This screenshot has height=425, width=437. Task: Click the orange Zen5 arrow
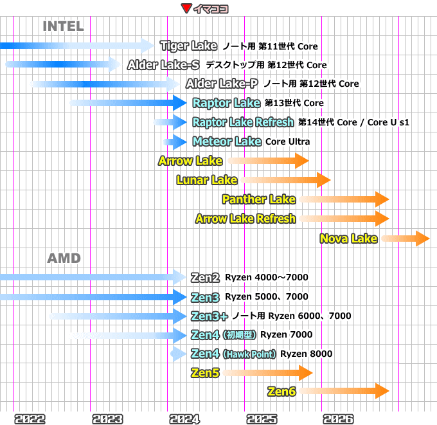(x=267, y=373)
